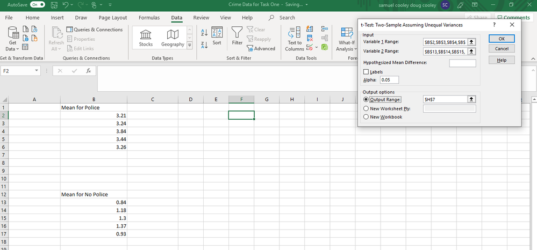Image resolution: width=537 pixels, height=250 pixels.
Task: Select the Stocks data type
Action: [146, 38]
